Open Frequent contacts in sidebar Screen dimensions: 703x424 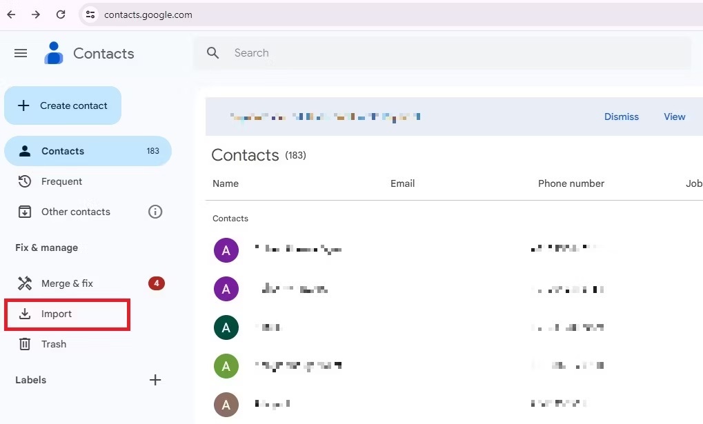[61, 181]
